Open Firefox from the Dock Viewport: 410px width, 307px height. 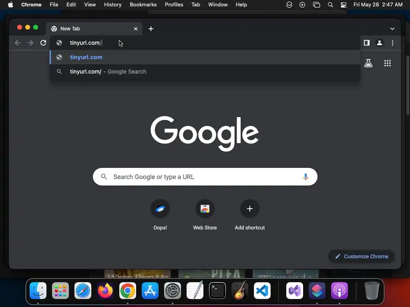[x=105, y=291]
